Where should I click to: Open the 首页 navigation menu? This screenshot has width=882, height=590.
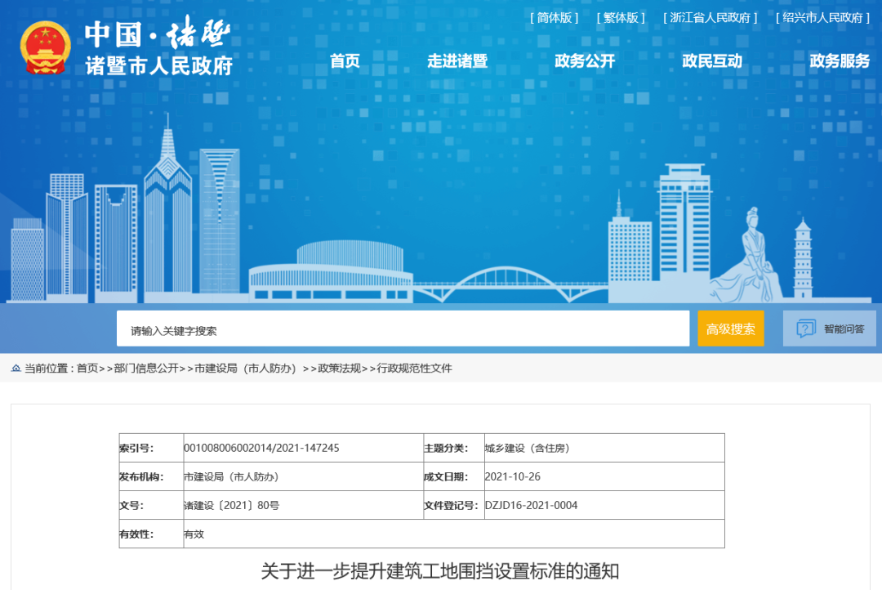[345, 61]
